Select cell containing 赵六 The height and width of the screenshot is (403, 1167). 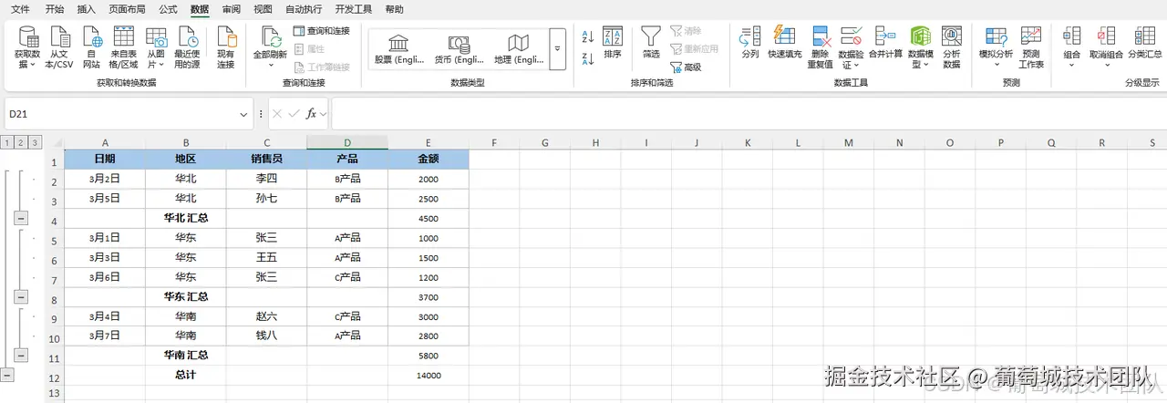pyautogui.click(x=266, y=316)
